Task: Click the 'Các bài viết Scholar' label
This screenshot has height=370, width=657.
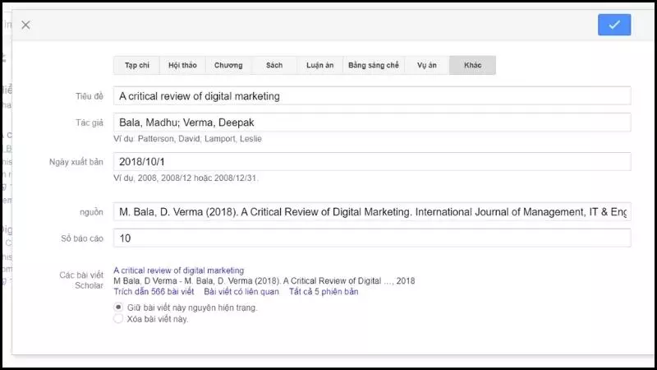Action: [81, 280]
